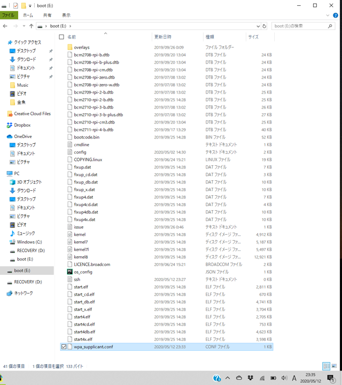Expand the address bar history dropdown
The image size is (342, 385).
tap(258, 26)
